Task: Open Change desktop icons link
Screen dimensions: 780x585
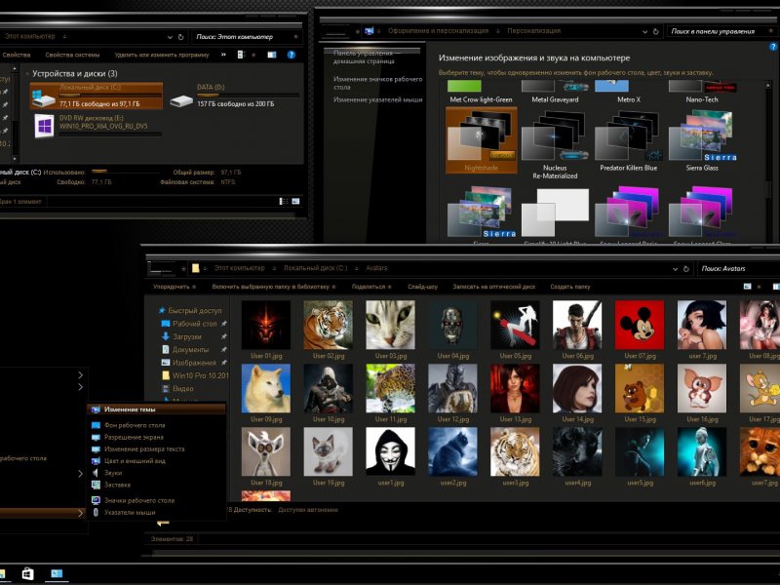Action: [377, 83]
